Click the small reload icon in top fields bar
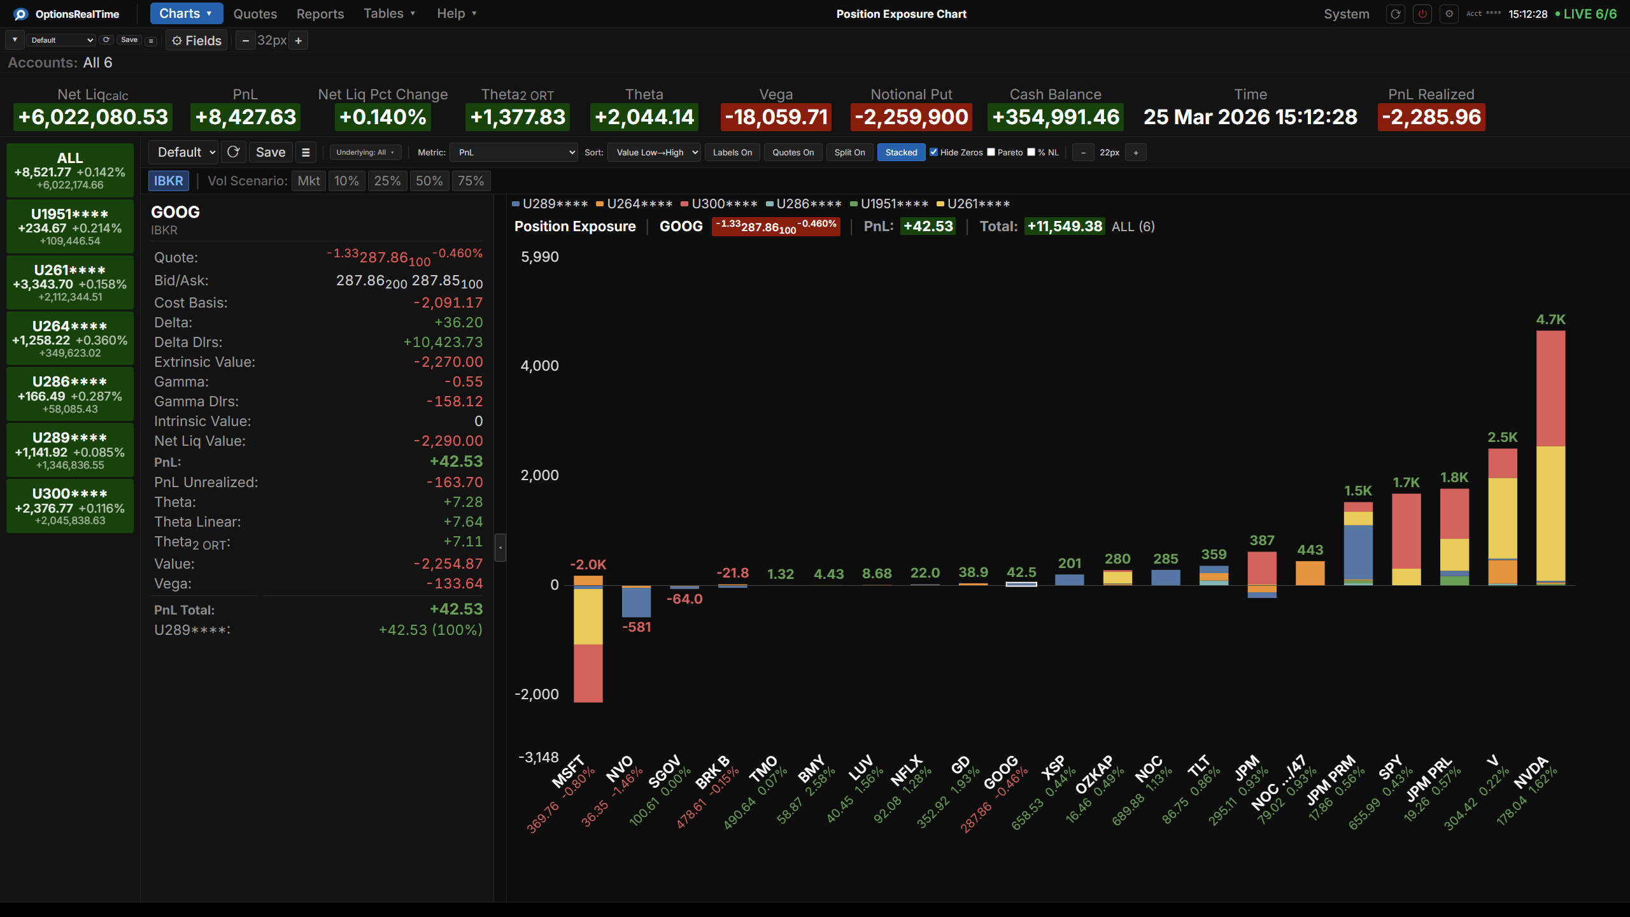The image size is (1630, 917). tap(106, 39)
